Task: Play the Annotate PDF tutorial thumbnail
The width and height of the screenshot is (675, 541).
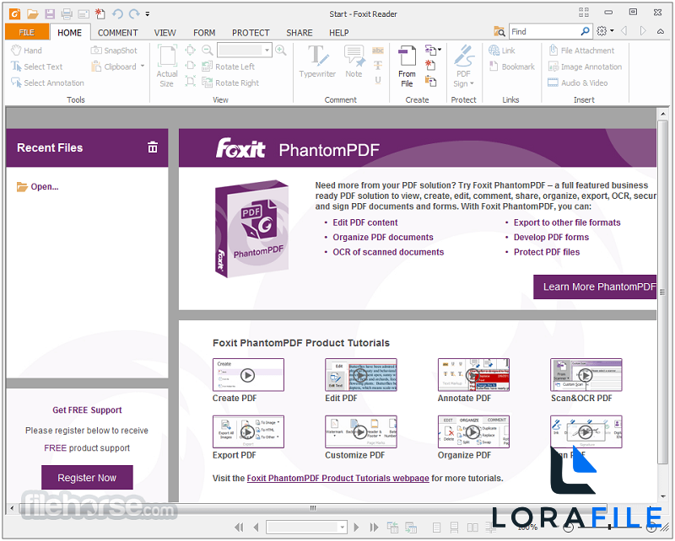Action: 473,375
